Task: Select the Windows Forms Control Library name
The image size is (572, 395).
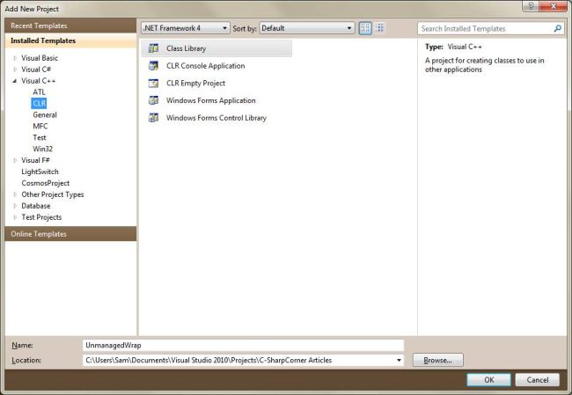Action: [216, 117]
